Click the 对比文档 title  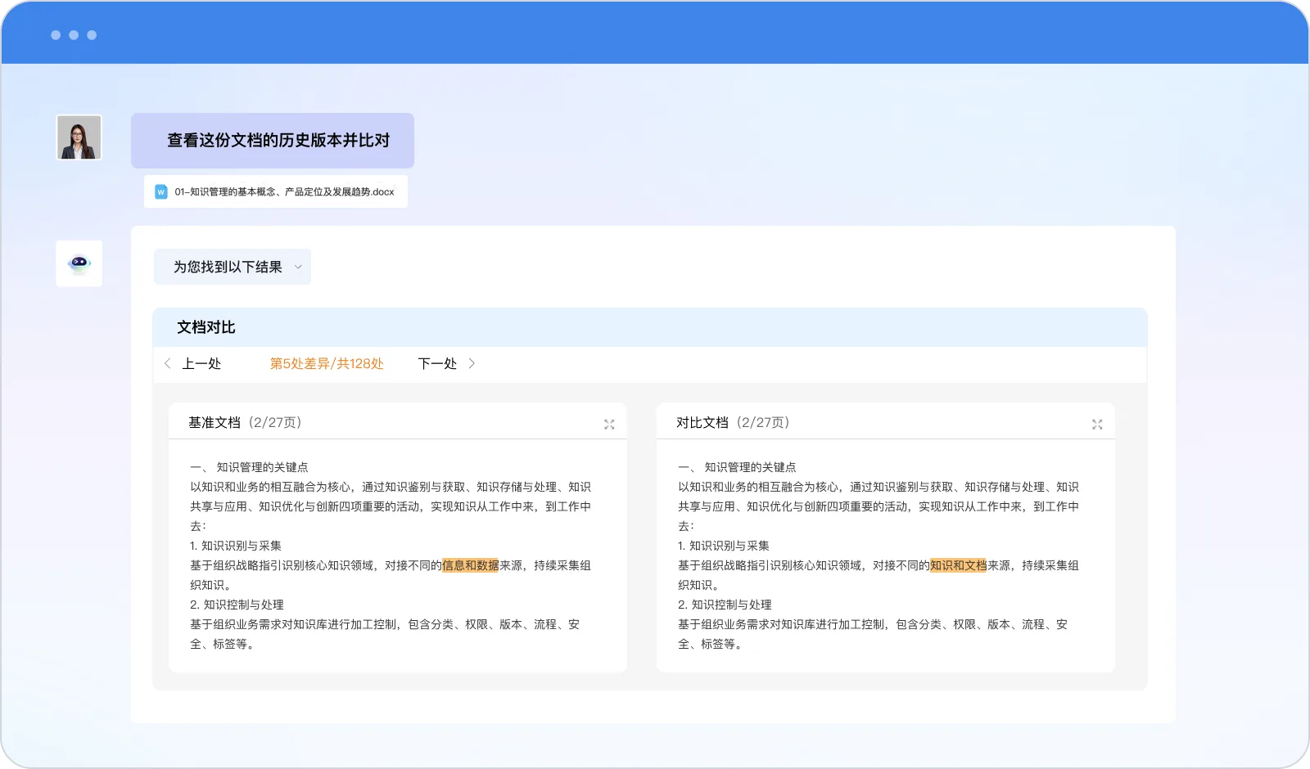point(702,422)
